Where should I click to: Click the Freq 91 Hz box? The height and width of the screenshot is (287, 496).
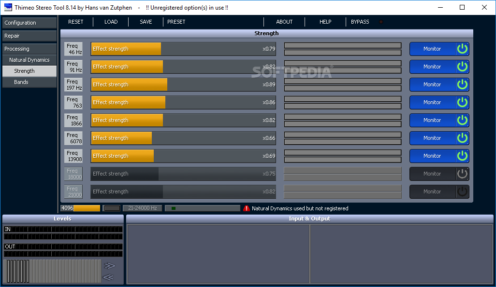[x=73, y=67]
